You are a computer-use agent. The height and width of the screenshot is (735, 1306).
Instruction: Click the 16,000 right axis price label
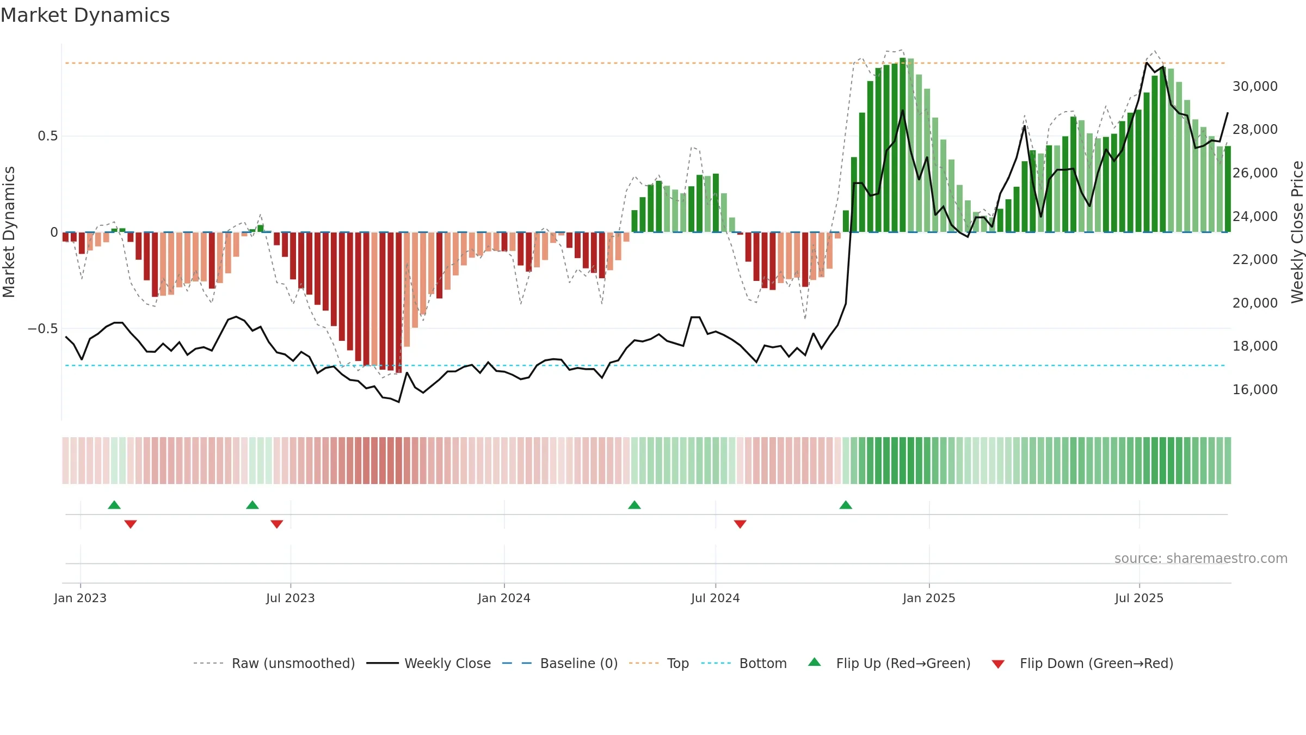click(x=1255, y=390)
